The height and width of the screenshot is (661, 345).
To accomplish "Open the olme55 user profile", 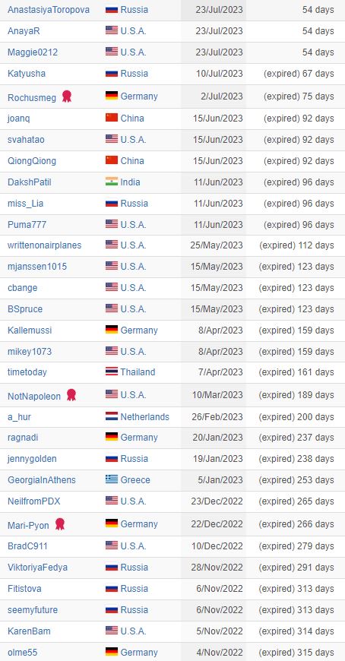I will 22,652.
